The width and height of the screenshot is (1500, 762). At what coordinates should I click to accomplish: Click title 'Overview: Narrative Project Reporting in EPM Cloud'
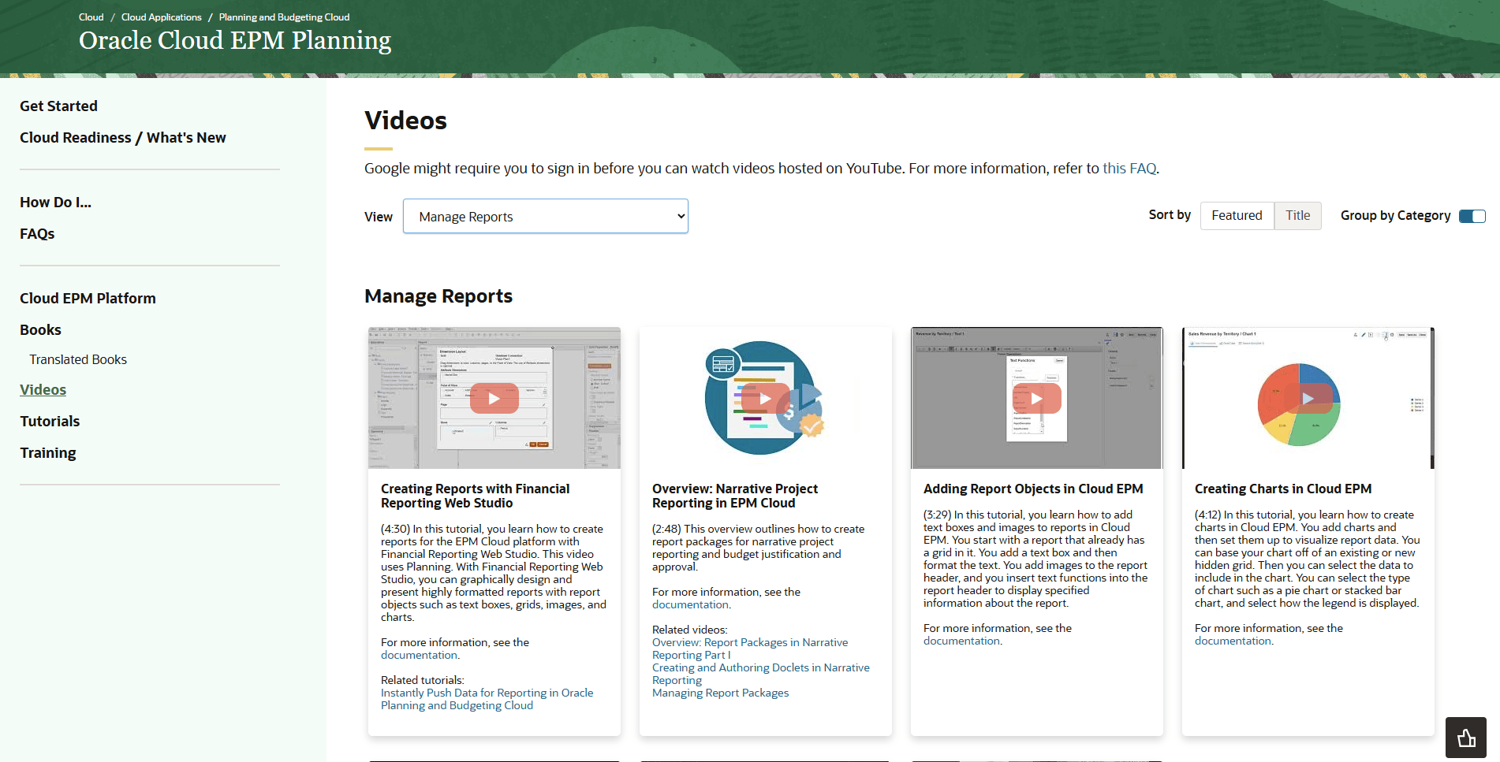[735, 496]
